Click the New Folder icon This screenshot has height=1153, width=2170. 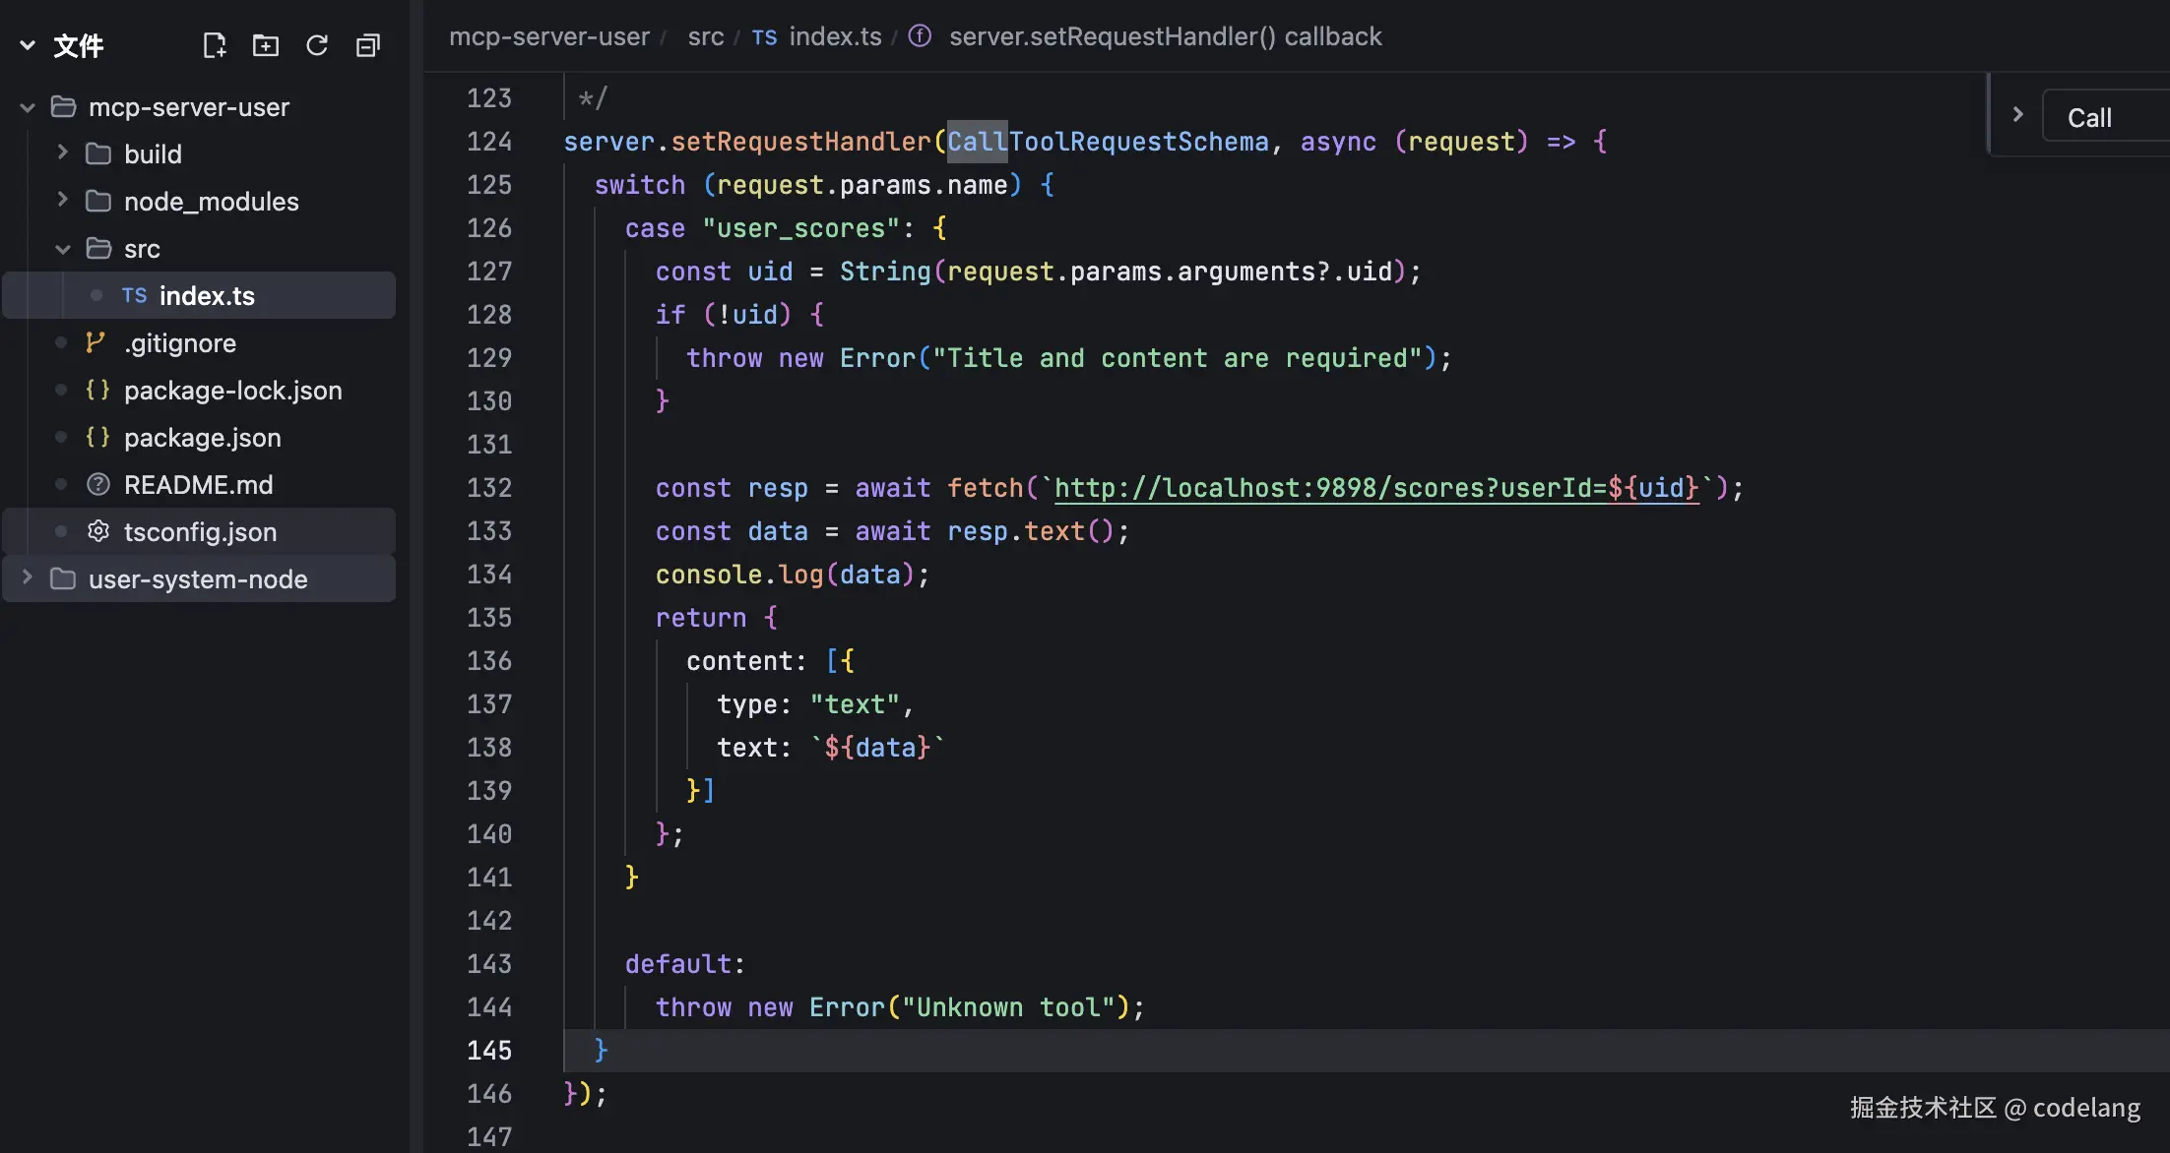(265, 45)
